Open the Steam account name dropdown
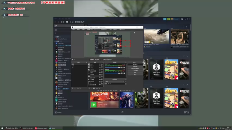 pyautogui.click(x=177, y=19)
